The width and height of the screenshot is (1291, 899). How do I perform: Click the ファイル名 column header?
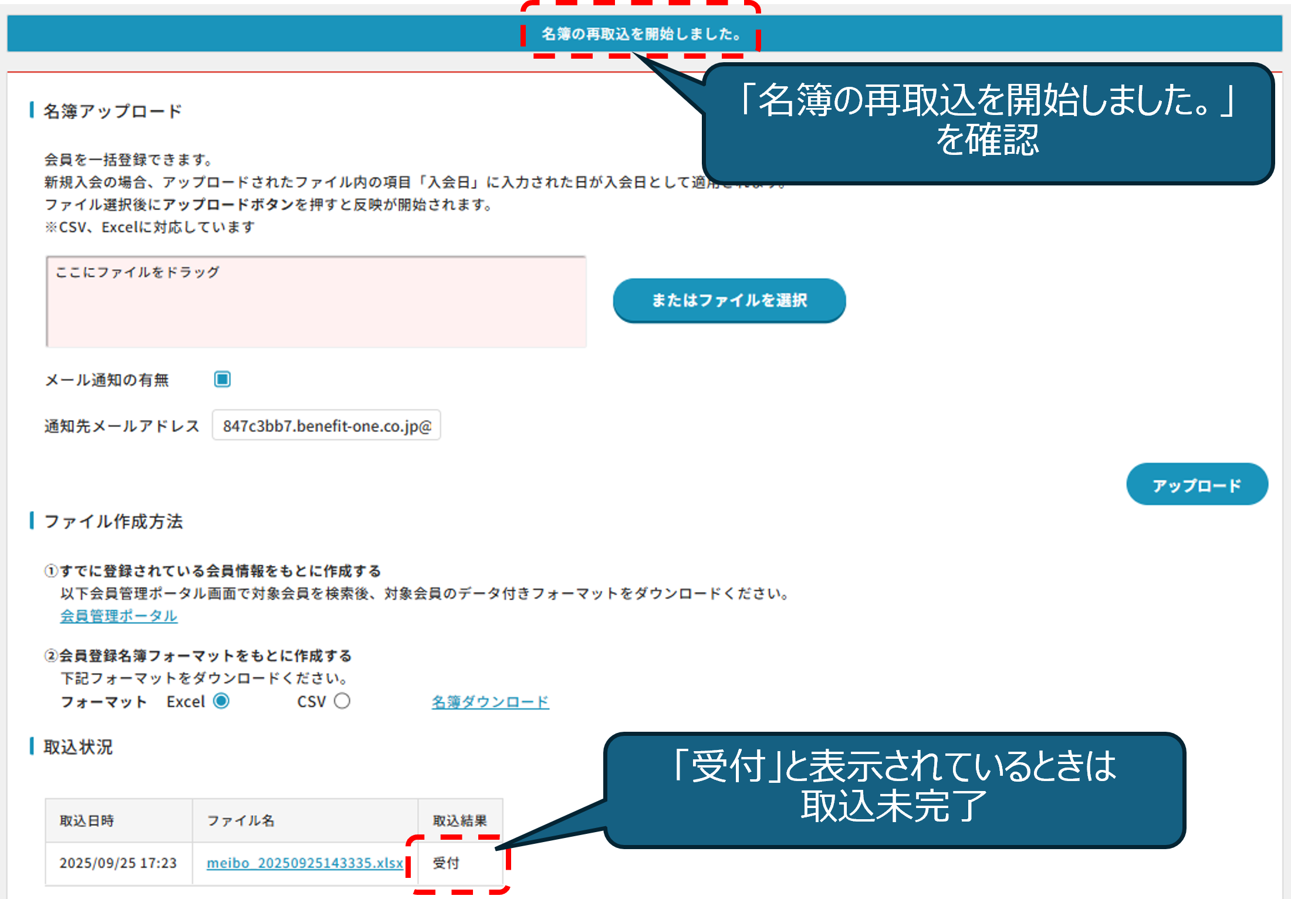(x=241, y=820)
